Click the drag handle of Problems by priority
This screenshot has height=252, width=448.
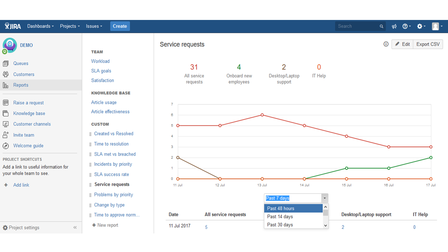point(91,195)
